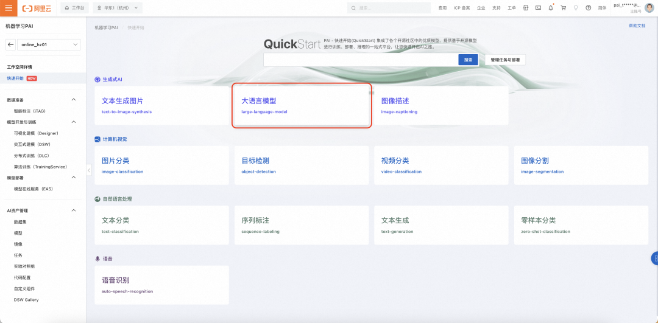Screen dimensions: 658x323
Task: Open 实验对照组 in sidebar
Action: 24,266
